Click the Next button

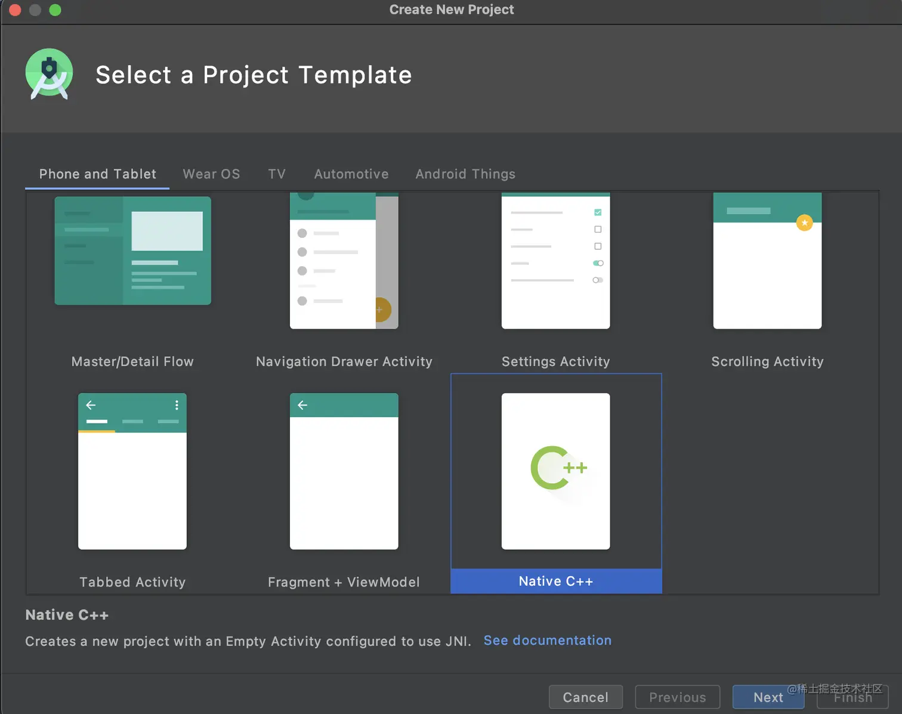point(768,697)
